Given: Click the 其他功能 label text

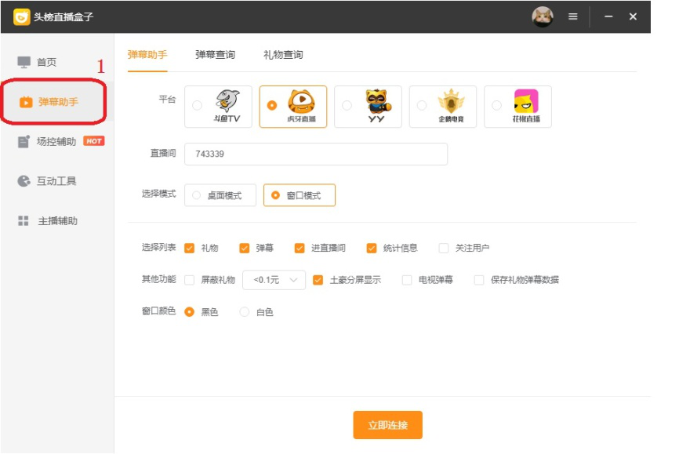Looking at the screenshot, I should (159, 279).
